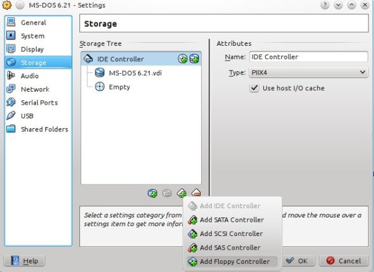The image size is (374, 272).
Task: Open the System settings category
Action: pyautogui.click(x=38, y=36)
